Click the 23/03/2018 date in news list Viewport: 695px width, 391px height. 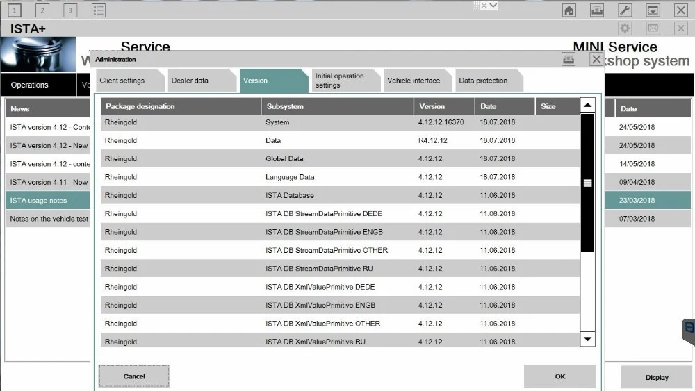point(637,200)
